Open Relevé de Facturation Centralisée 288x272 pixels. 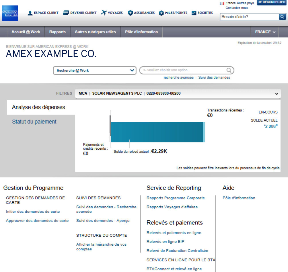177,251
